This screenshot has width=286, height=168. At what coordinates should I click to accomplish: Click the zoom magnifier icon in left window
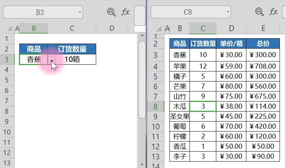[111, 12]
